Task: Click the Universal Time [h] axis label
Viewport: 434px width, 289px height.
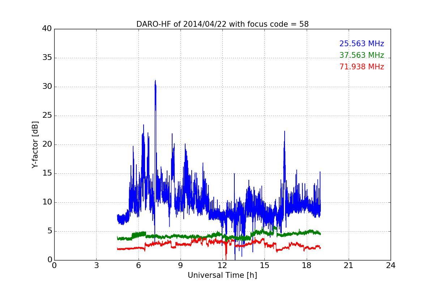Action: [x=222, y=275]
